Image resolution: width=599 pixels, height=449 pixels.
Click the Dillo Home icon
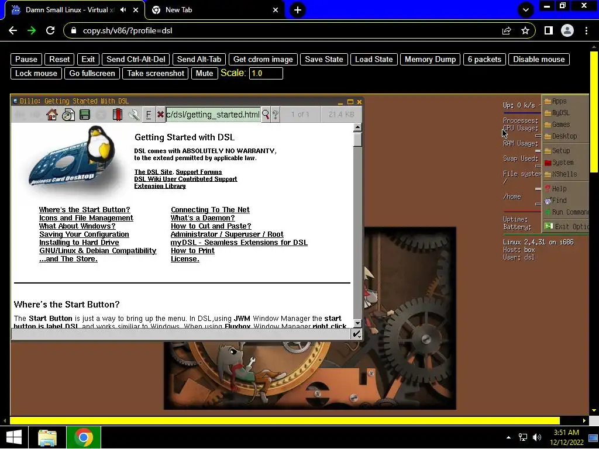[52, 115]
